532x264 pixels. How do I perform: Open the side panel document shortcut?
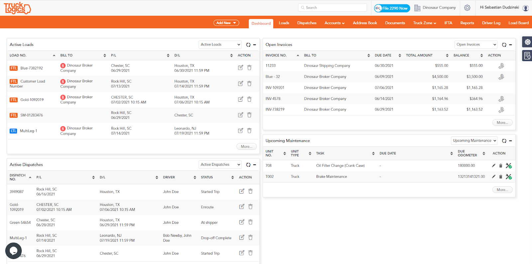pyautogui.click(x=527, y=56)
